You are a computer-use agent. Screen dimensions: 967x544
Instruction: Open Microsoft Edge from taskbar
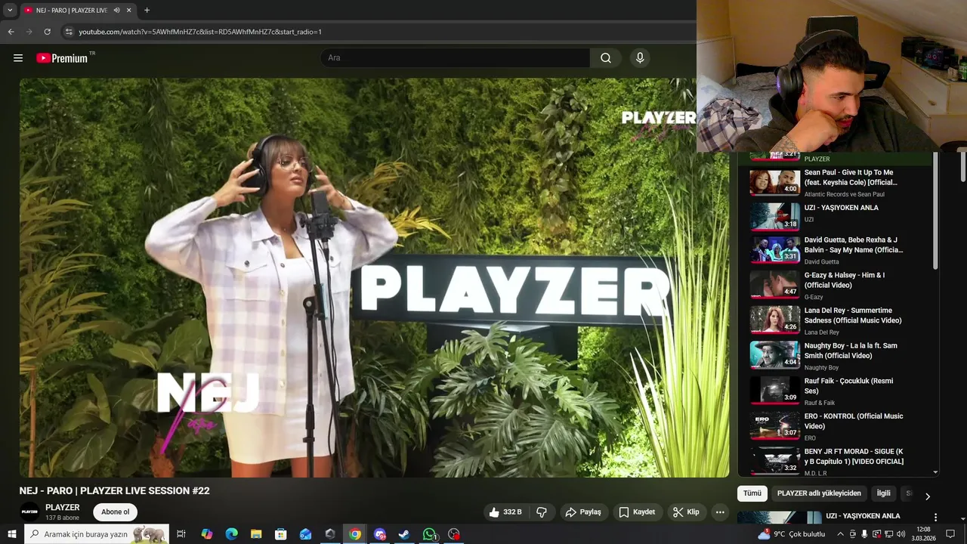point(231,534)
